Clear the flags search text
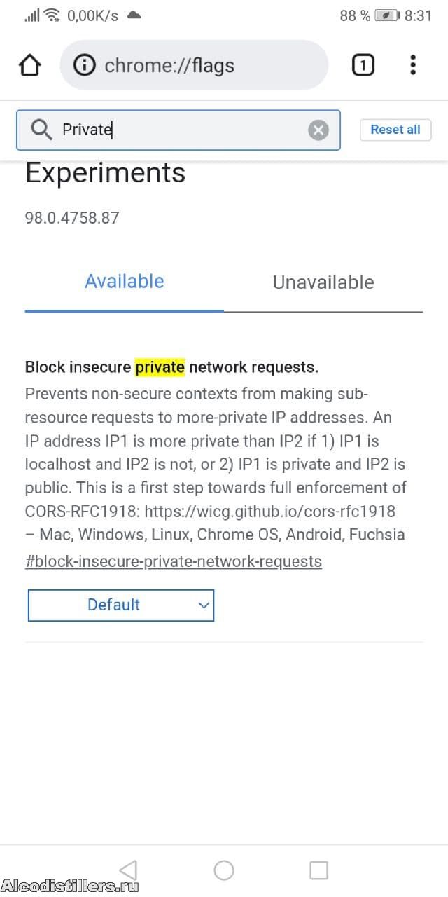The height and width of the screenshot is (897, 448). [x=318, y=130]
